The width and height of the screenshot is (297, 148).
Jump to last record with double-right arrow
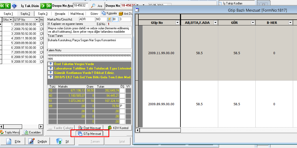[49, 5]
